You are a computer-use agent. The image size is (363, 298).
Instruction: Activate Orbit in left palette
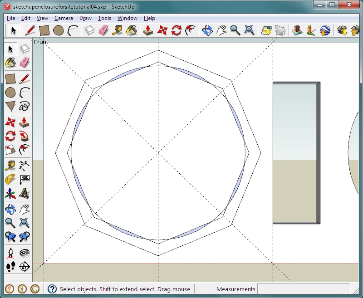(10, 210)
